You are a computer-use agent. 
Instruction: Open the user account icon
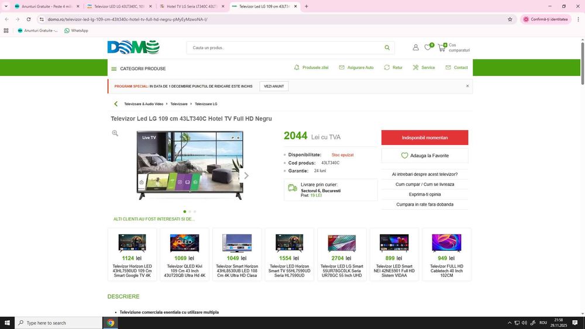tap(415, 47)
